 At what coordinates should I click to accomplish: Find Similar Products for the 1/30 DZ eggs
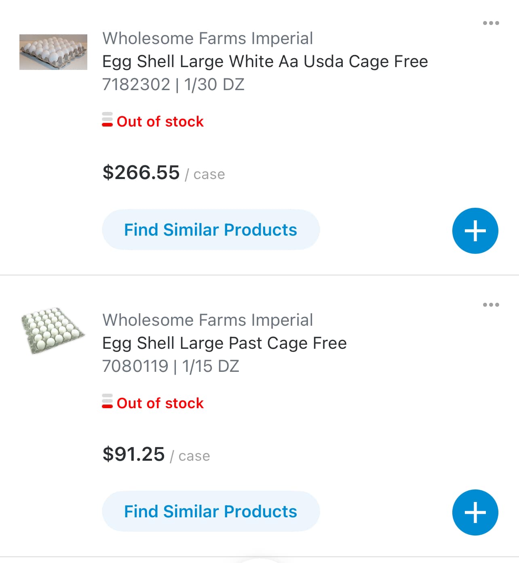(211, 230)
